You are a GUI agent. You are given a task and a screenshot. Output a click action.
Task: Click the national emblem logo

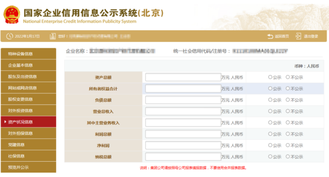click(12, 14)
